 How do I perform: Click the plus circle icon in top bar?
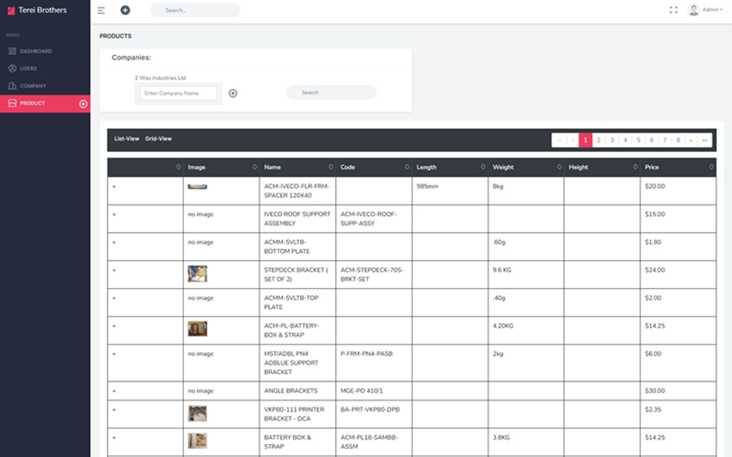click(x=125, y=10)
